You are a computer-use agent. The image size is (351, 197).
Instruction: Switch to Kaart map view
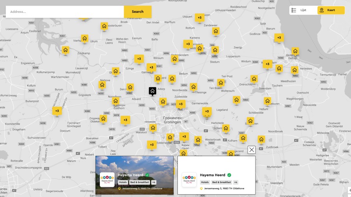[331, 10]
